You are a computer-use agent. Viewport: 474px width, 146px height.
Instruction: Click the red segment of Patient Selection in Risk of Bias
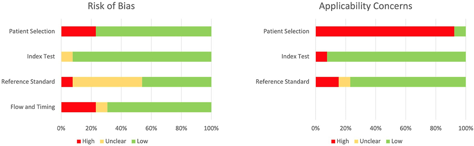point(79,31)
